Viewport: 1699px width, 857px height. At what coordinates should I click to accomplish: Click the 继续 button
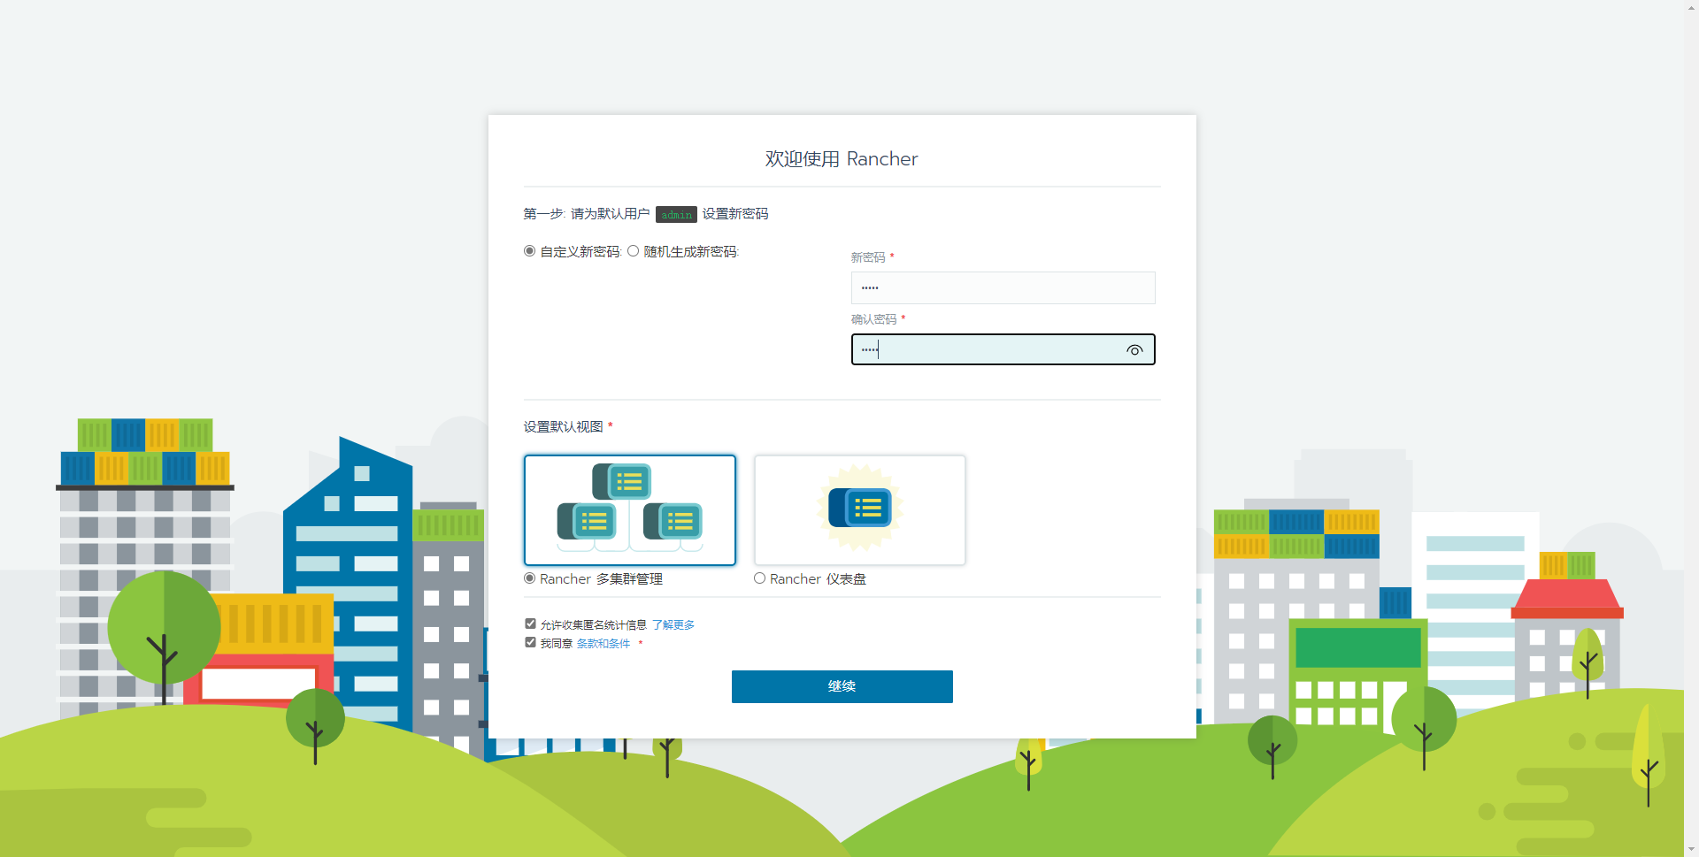click(x=842, y=686)
